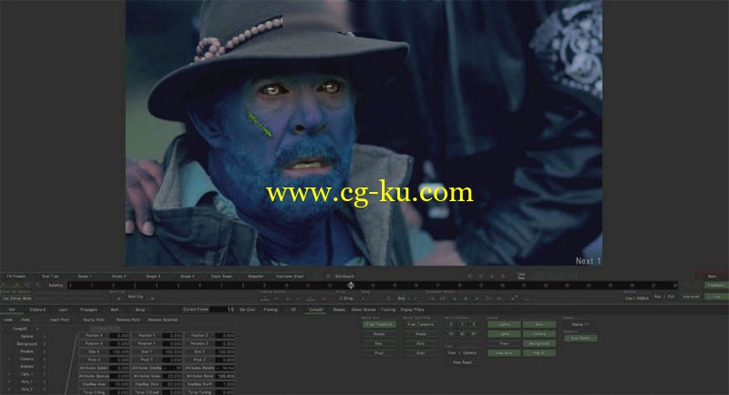Toggle Floor display button
This screenshot has width=729, height=395.
click(x=504, y=343)
